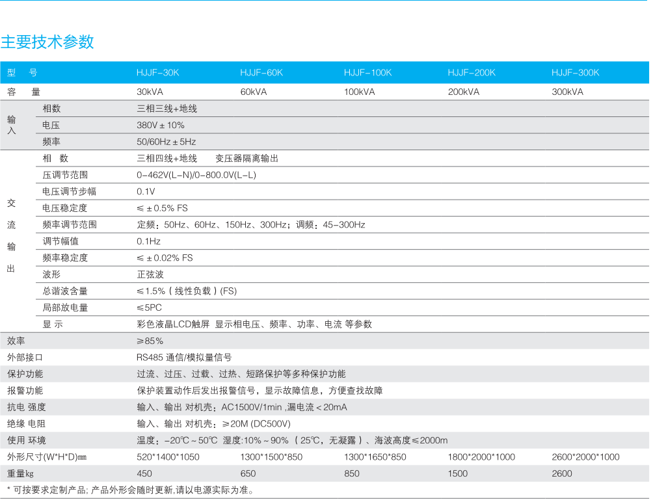653x500 pixels.
Task: Select the 保护功能 row label
Action: pyautogui.click(x=25, y=375)
